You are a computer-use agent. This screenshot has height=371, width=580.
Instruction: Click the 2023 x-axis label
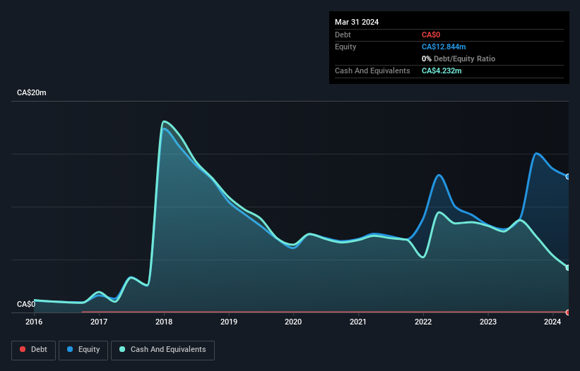[488, 322]
